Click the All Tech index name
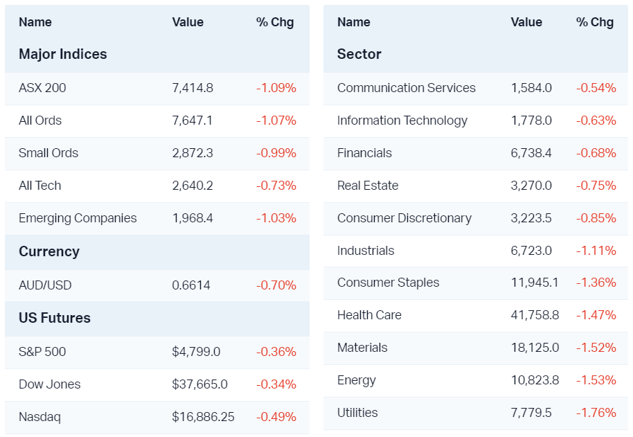 point(40,186)
